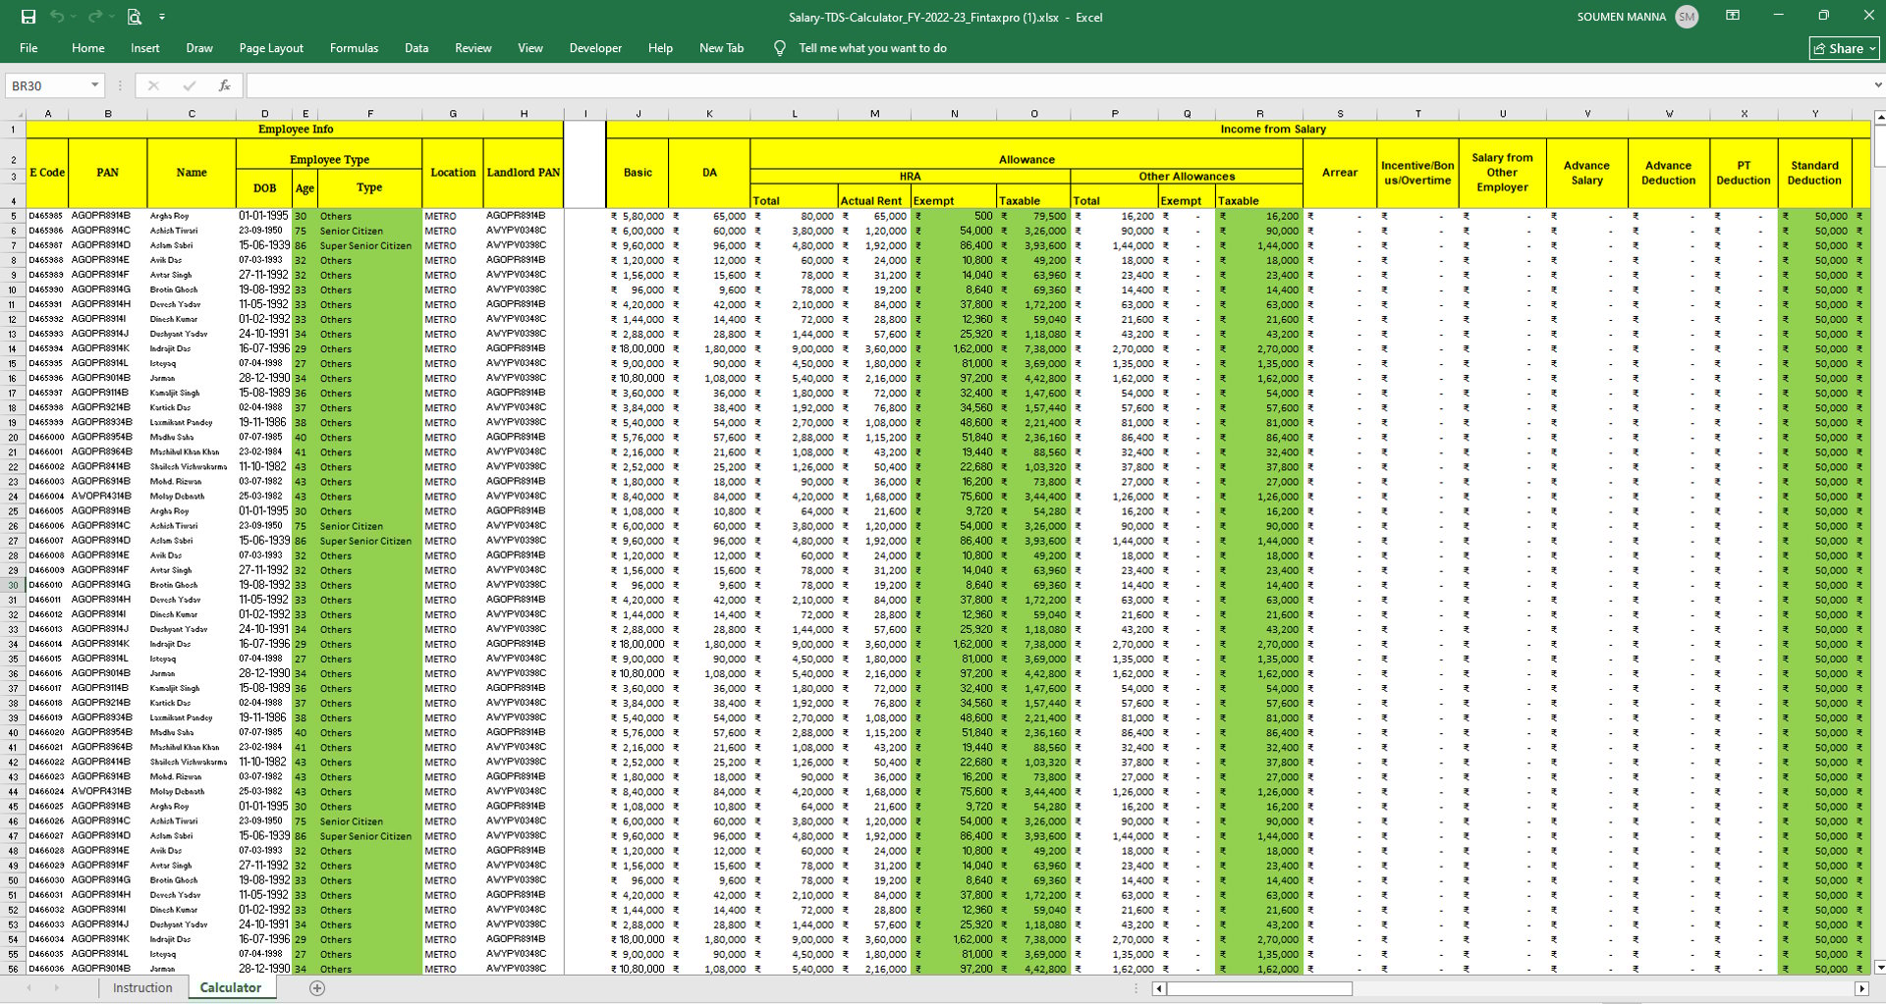Open the File menu

tap(28, 48)
